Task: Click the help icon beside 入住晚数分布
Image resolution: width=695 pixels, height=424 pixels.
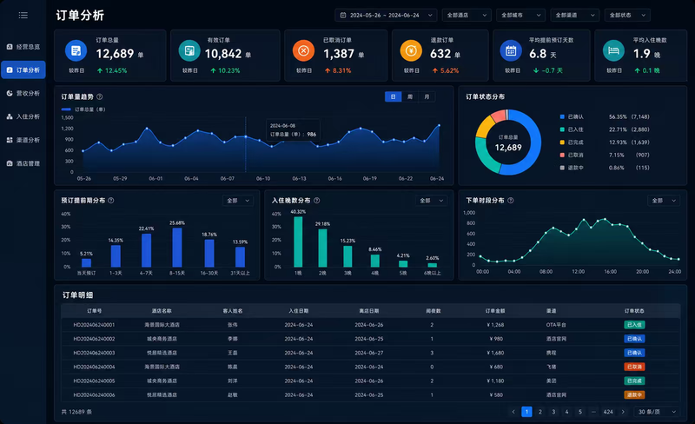Action: click(317, 201)
